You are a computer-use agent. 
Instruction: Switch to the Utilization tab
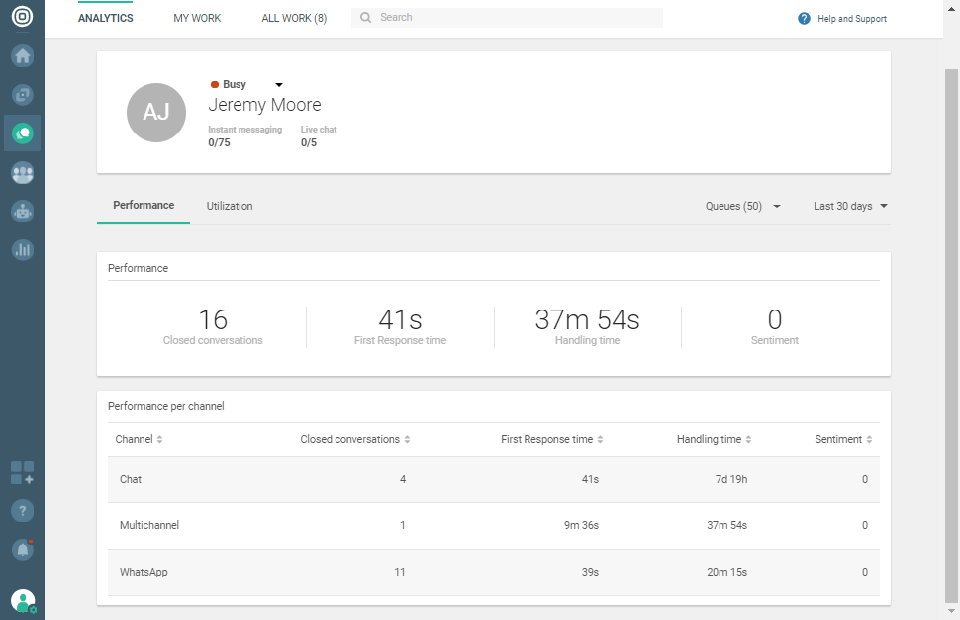(230, 206)
